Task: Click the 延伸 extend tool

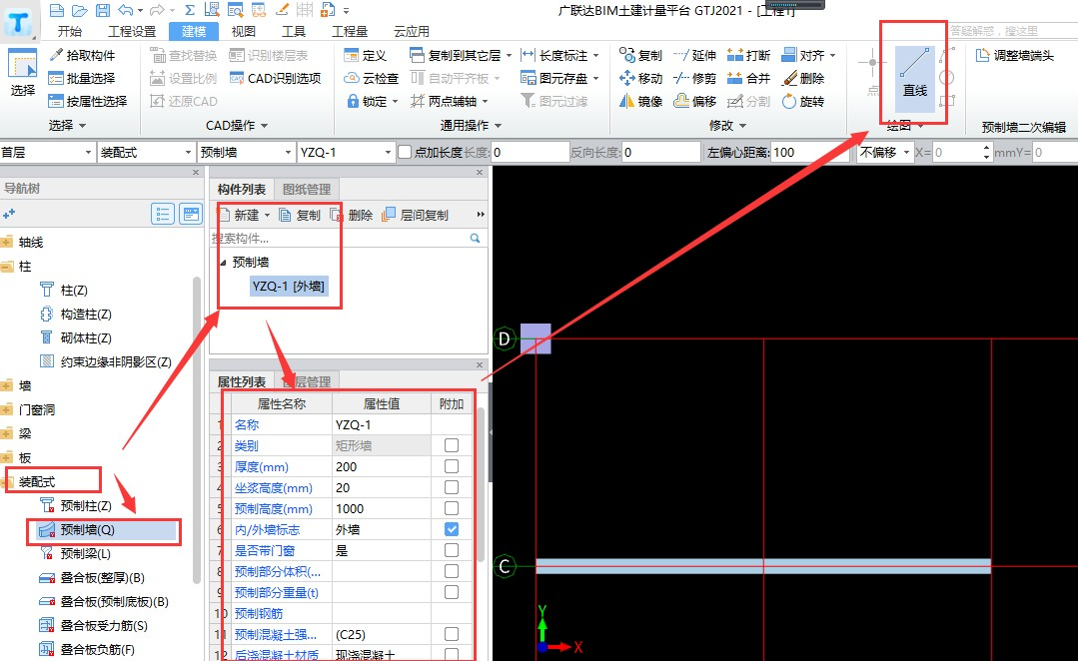Action: coord(695,55)
